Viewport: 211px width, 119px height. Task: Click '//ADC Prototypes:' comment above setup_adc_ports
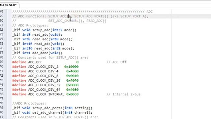coord(29,103)
